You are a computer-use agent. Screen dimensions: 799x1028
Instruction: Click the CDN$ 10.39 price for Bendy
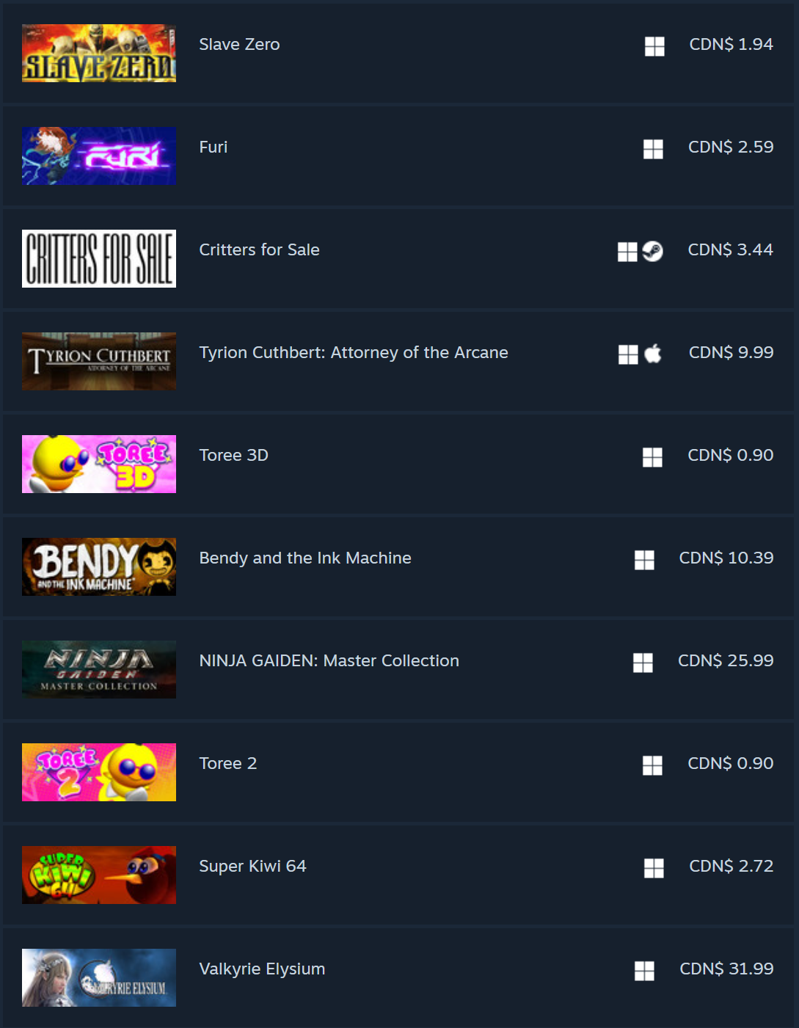[726, 558]
